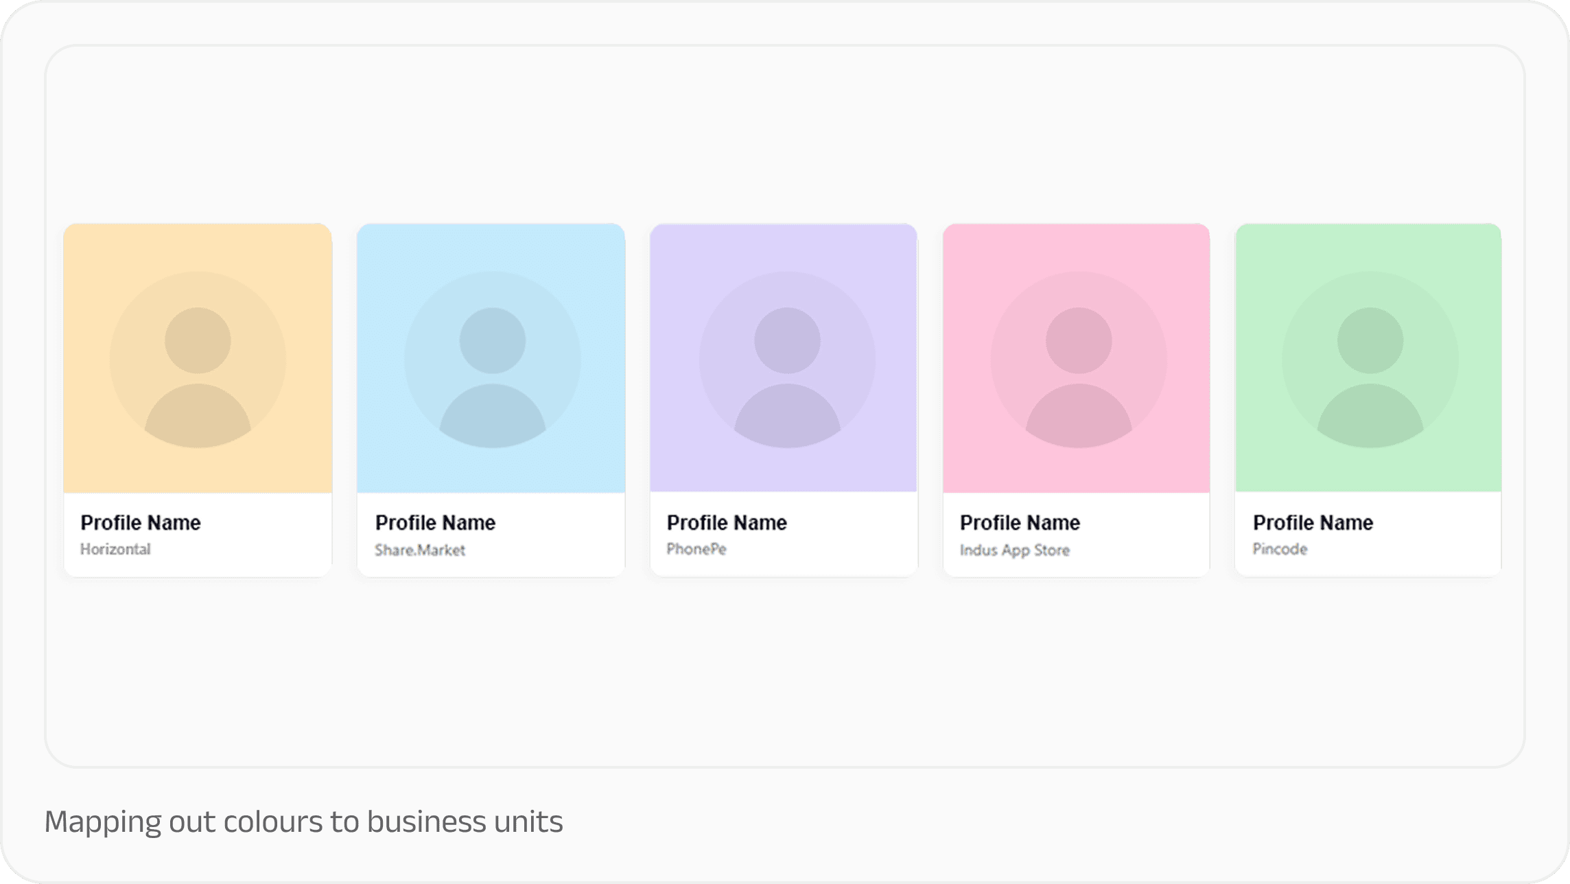Image resolution: width=1570 pixels, height=884 pixels.
Task: Click the Indus App Store subtitle
Action: pyautogui.click(x=1014, y=550)
